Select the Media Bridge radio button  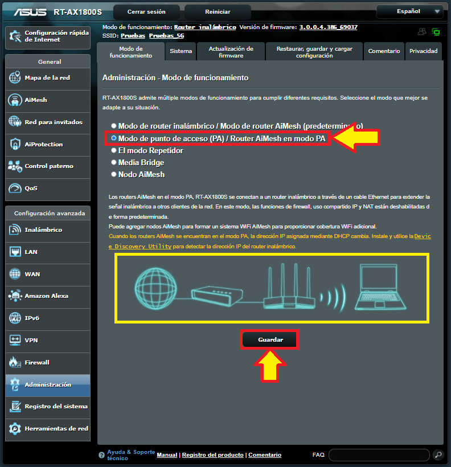[x=114, y=163]
